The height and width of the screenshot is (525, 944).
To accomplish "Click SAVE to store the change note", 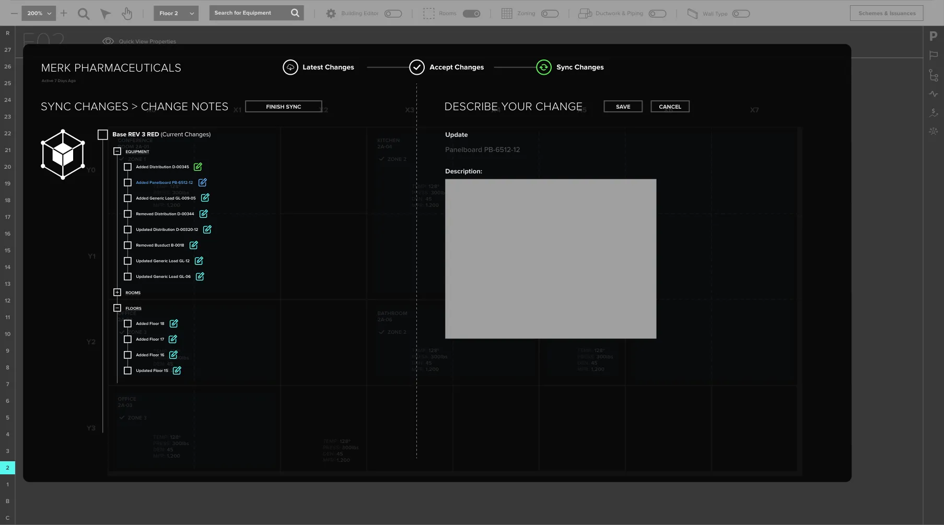I will click(x=623, y=107).
